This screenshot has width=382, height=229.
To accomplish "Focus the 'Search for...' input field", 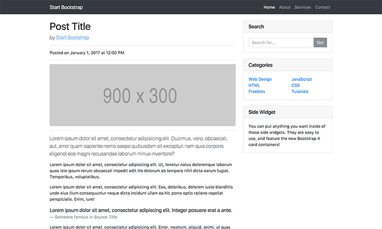I will [281, 43].
